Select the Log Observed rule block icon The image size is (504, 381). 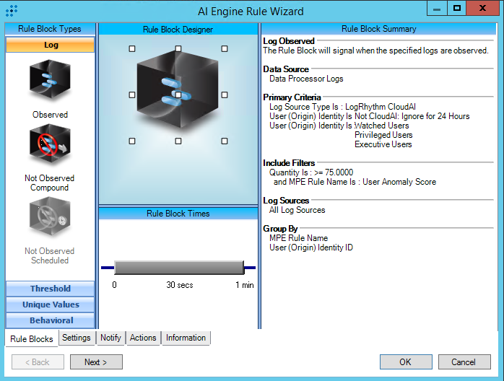pos(50,81)
